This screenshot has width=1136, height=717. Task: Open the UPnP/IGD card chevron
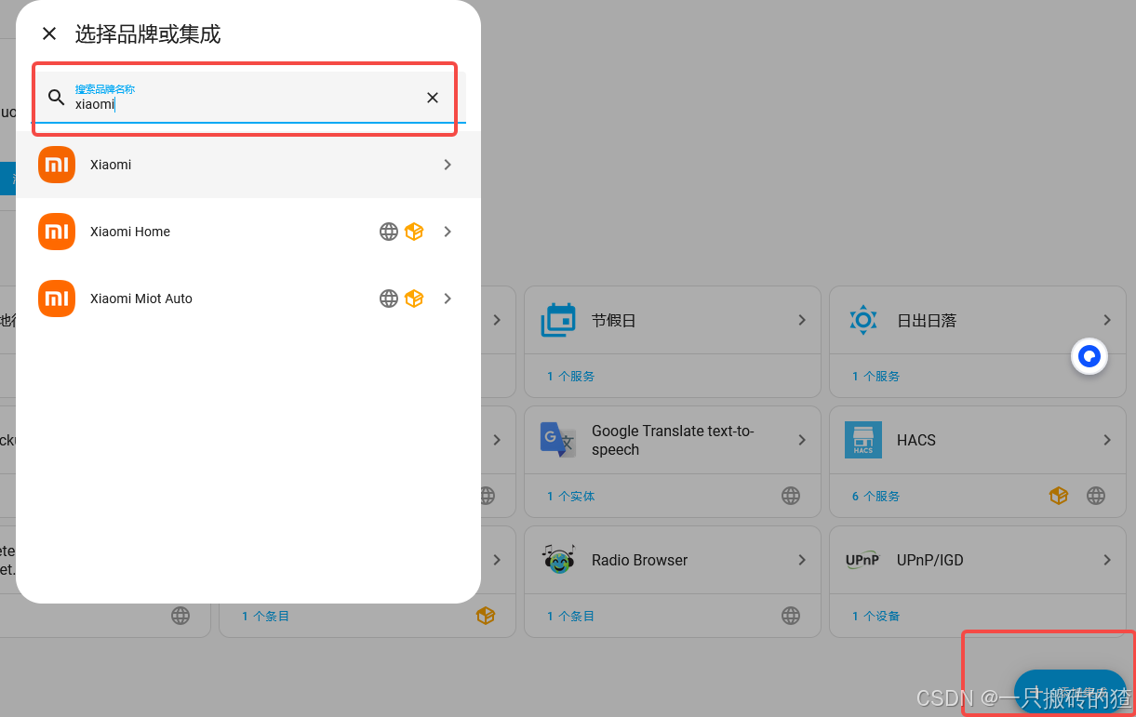pos(1107,560)
